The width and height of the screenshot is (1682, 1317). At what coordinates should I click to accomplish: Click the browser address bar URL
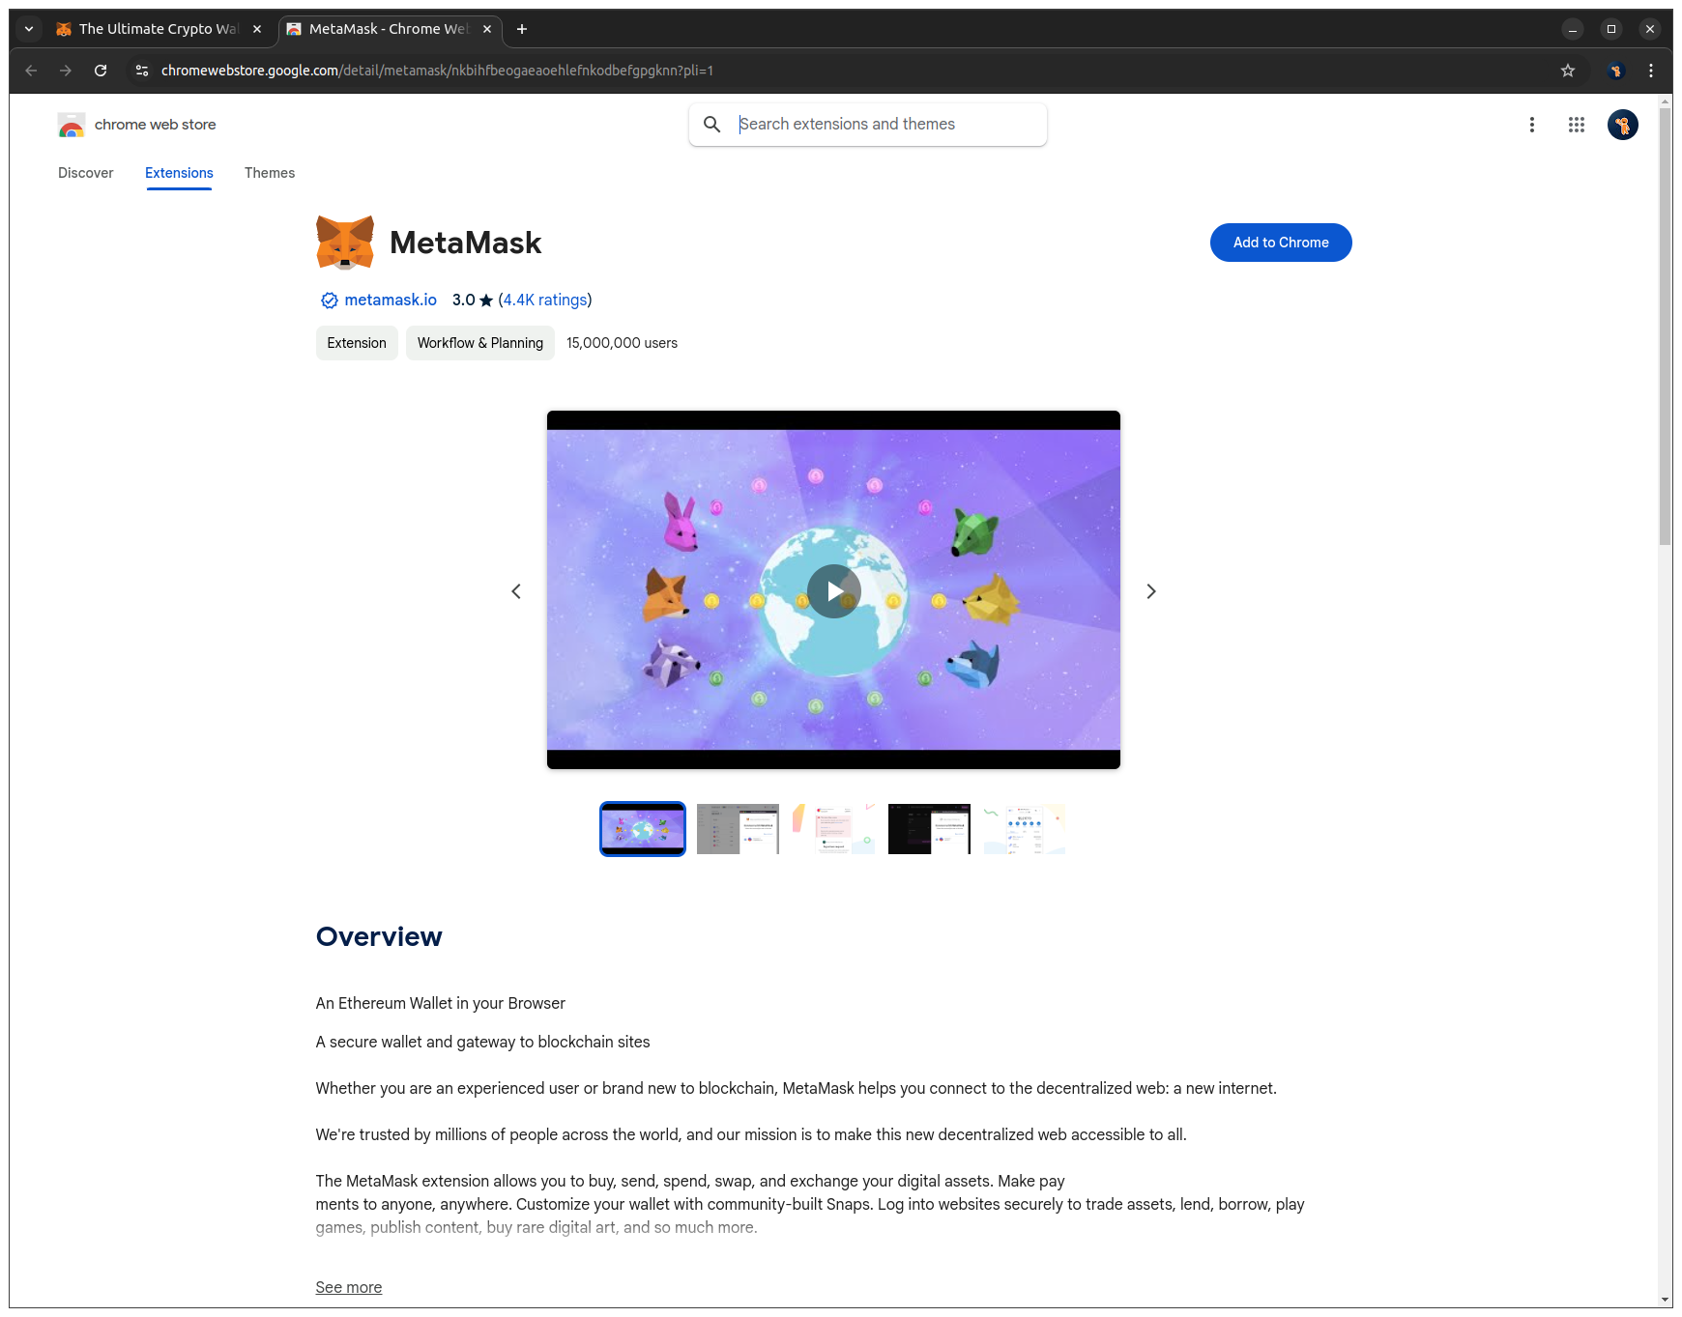pos(437,71)
